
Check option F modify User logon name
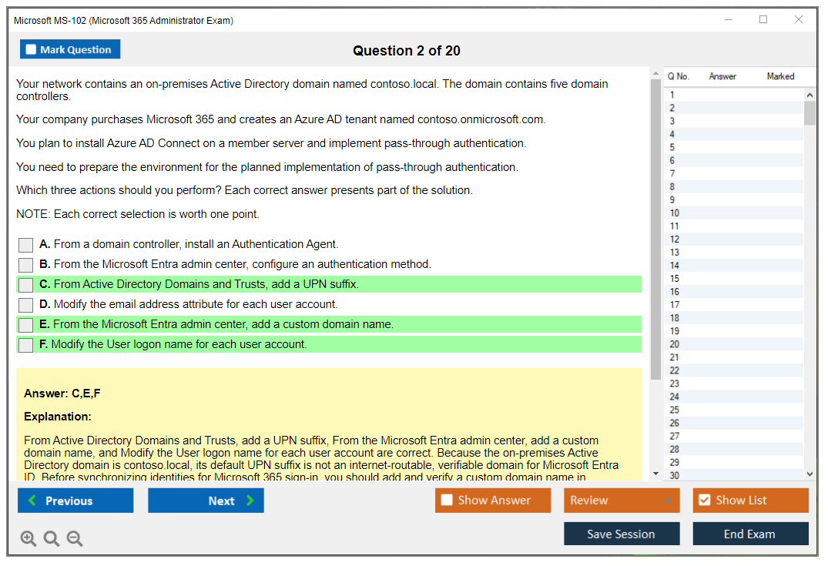pyautogui.click(x=25, y=345)
